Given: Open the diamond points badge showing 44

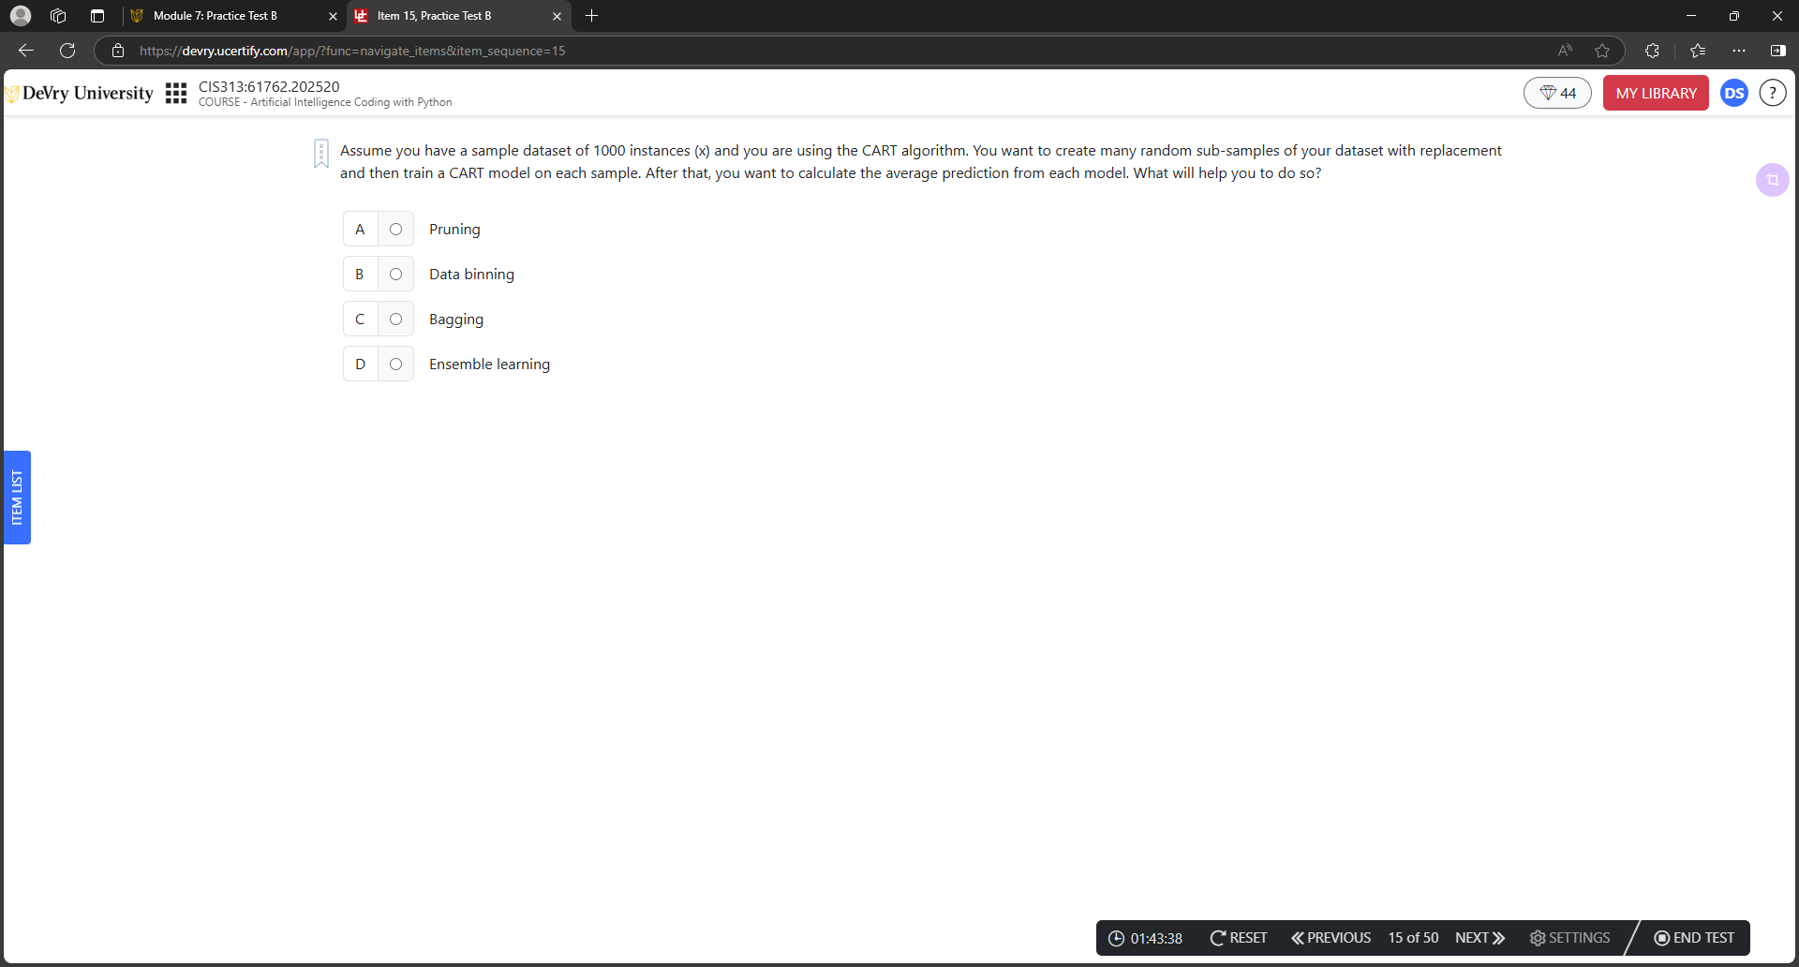Looking at the screenshot, I should click(1557, 93).
